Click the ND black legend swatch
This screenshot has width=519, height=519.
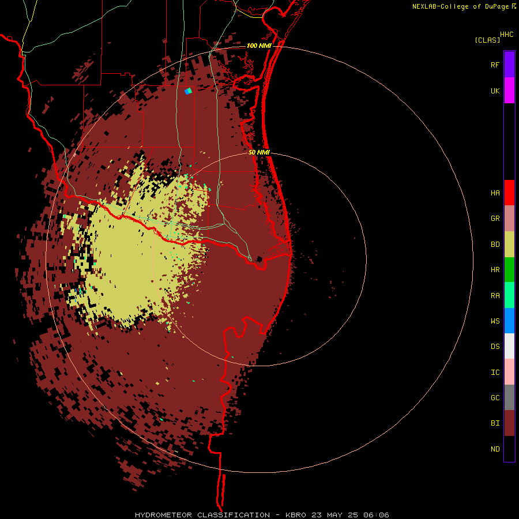tap(509, 449)
